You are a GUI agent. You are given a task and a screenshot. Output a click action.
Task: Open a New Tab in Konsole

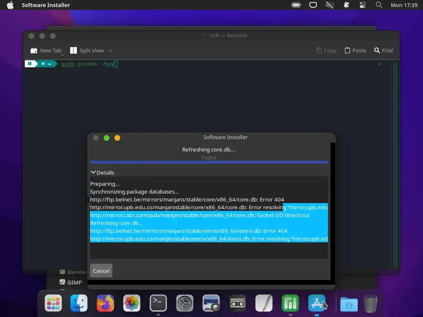(x=46, y=50)
